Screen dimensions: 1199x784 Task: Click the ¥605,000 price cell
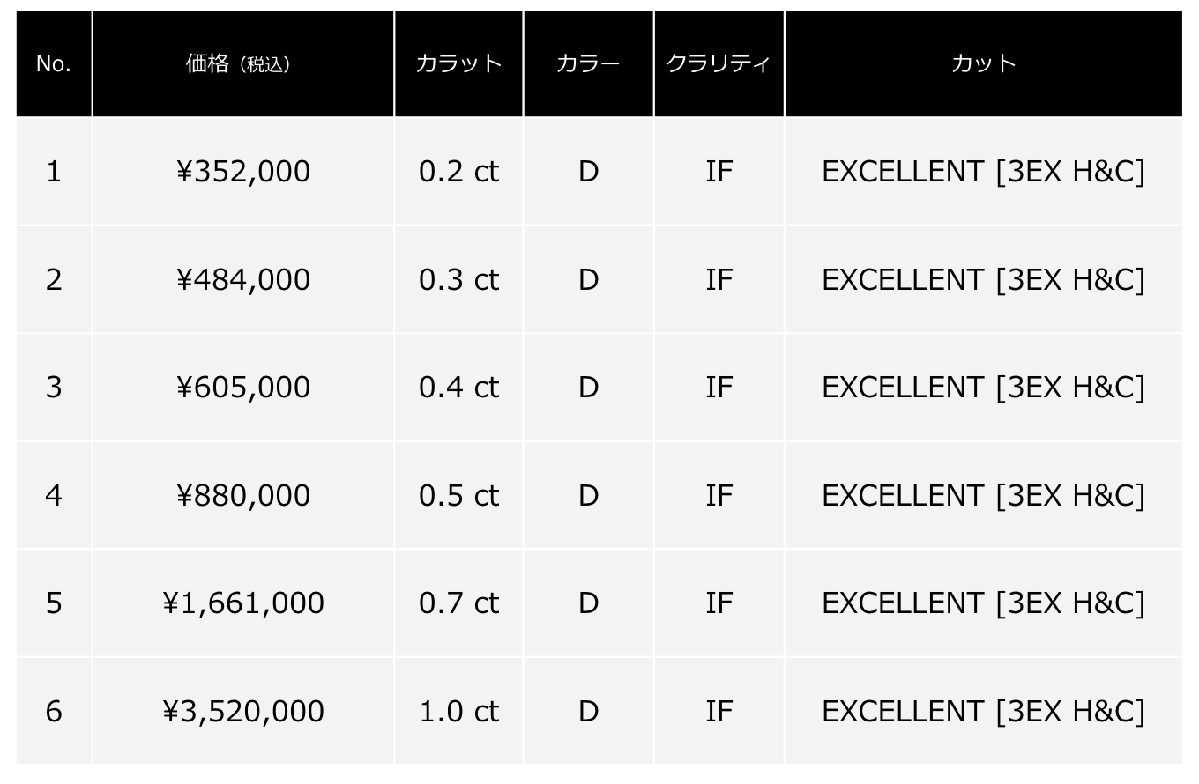242,388
